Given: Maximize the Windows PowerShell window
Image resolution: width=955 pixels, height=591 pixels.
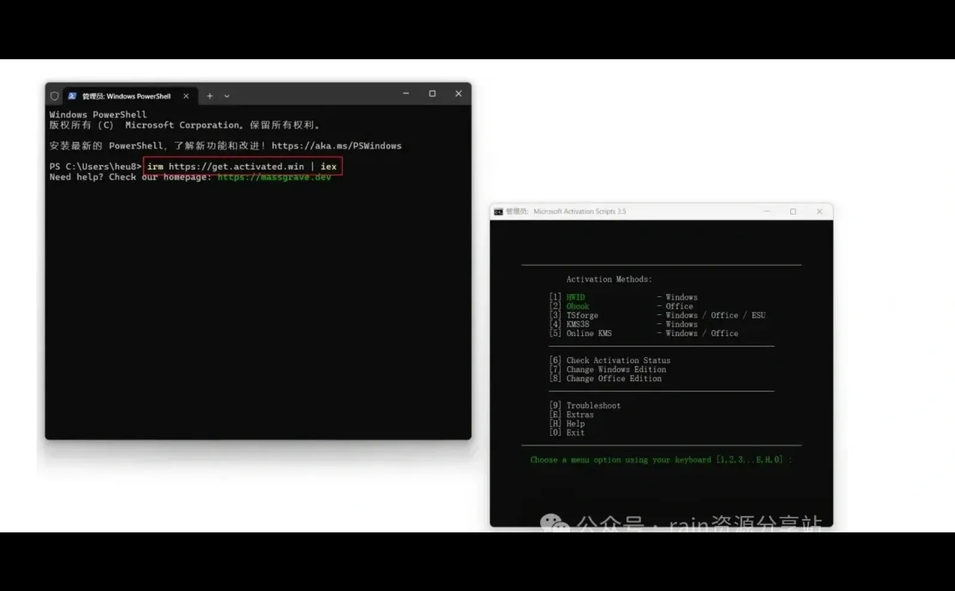Looking at the screenshot, I should 432,93.
